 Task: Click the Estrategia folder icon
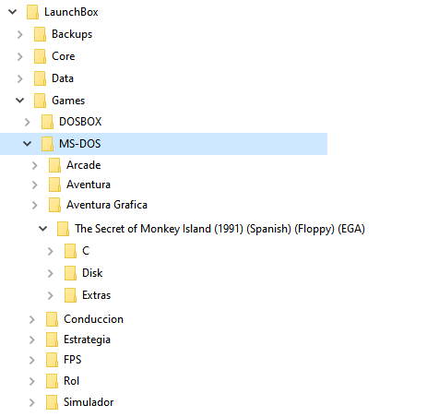click(52, 340)
